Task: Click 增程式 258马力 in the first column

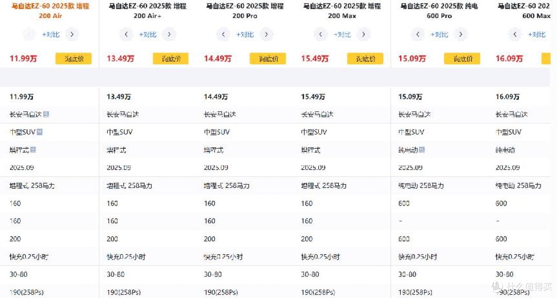Action: [32, 185]
